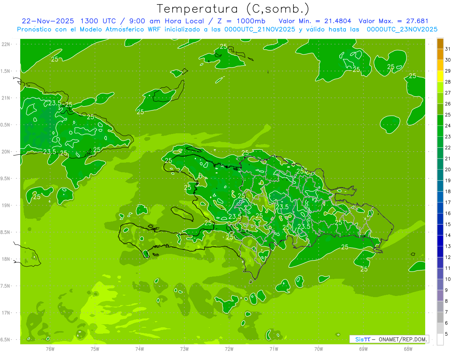
Task: Click the "18N" latitude axis label
Action: (x=6, y=259)
